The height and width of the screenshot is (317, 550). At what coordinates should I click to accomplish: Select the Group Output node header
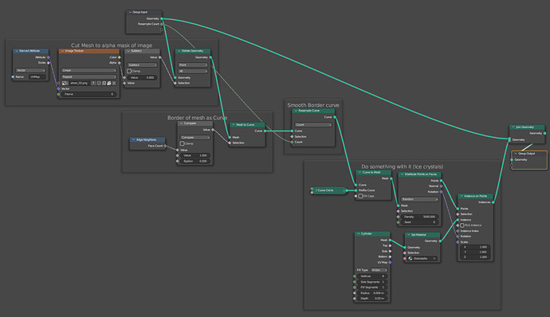(528, 154)
